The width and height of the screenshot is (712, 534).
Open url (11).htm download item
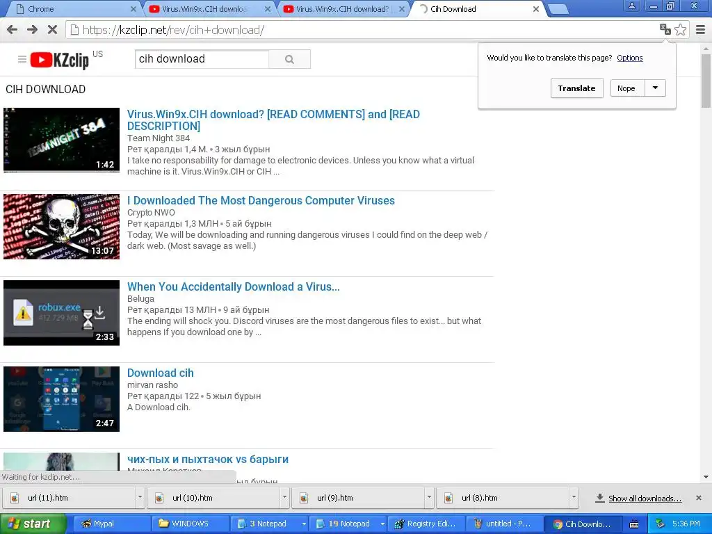tap(70, 498)
